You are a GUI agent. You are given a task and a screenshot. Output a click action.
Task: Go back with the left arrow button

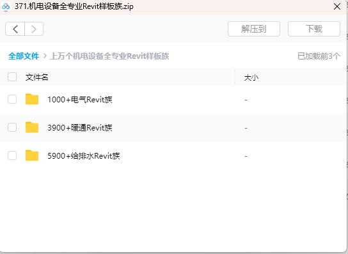[15, 29]
